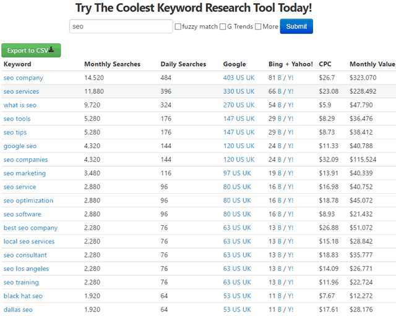Click Bing B link in seo company row
This screenshot has width=396, height=316.
pos(279,78)
